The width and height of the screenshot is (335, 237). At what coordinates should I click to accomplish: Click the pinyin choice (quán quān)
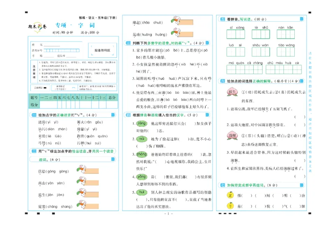[x=96, y=136]
